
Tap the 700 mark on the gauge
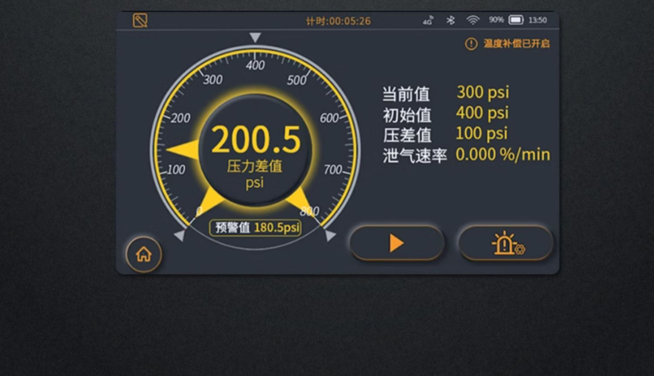(x=333, y=170)
